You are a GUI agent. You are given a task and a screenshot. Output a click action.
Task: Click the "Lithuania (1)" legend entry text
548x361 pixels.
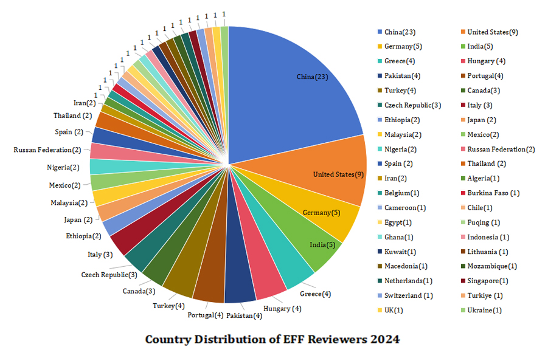coord(488,252)
